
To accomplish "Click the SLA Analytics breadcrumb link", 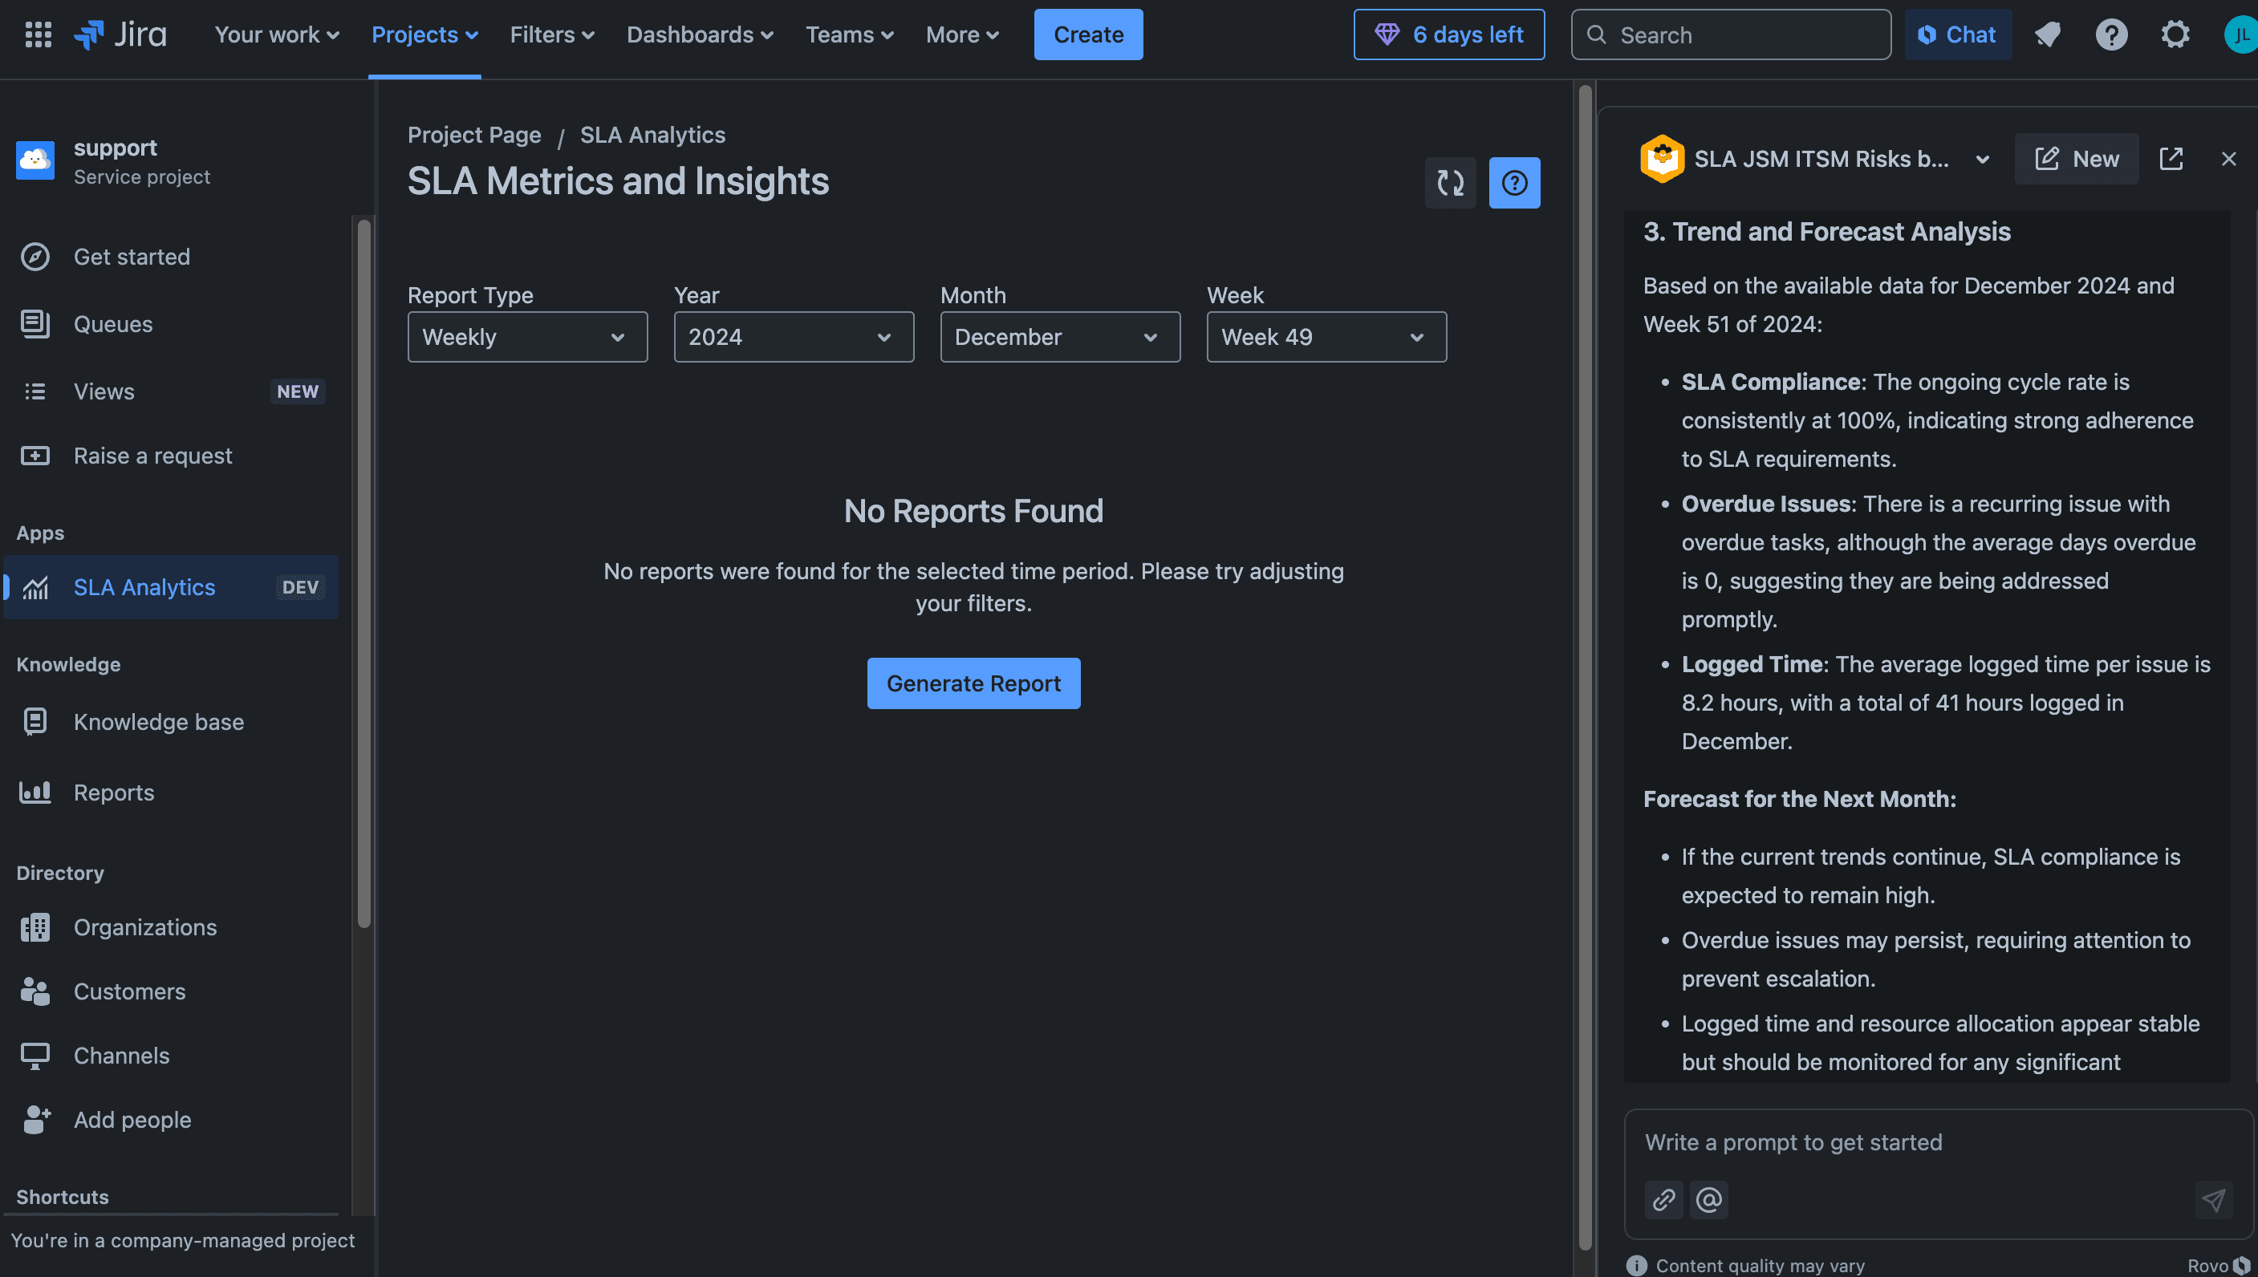I will click(x=652, y=135).
